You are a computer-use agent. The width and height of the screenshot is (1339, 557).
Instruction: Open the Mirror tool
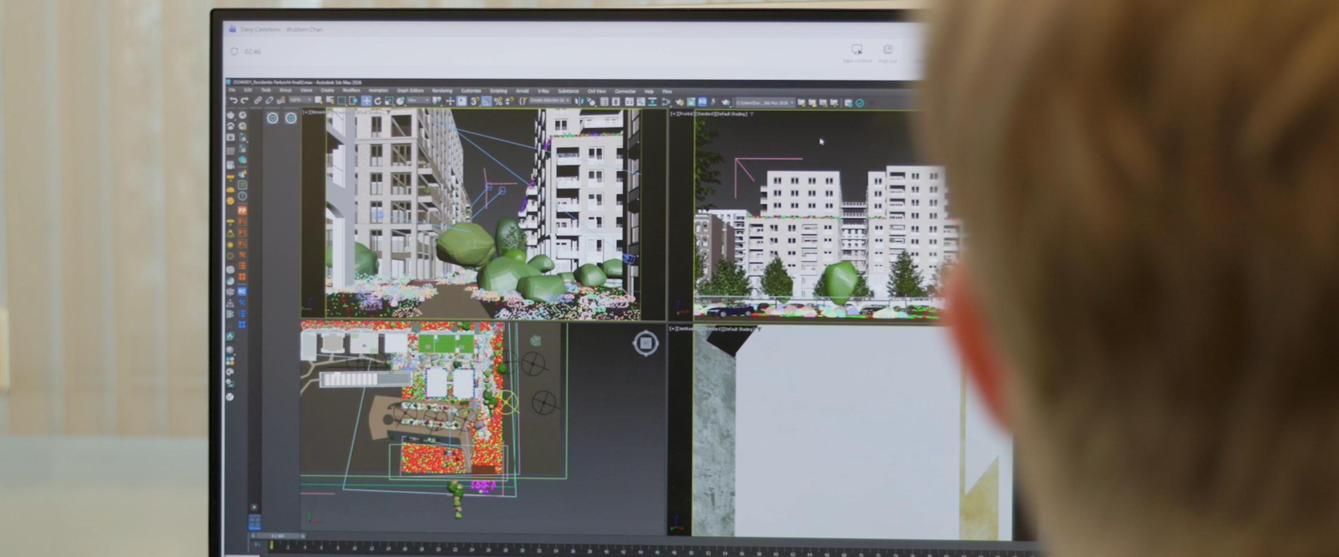(579, 102)
